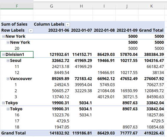Select row label 16 under Tokyo
167x137 pixels.
tap(17, 115)
